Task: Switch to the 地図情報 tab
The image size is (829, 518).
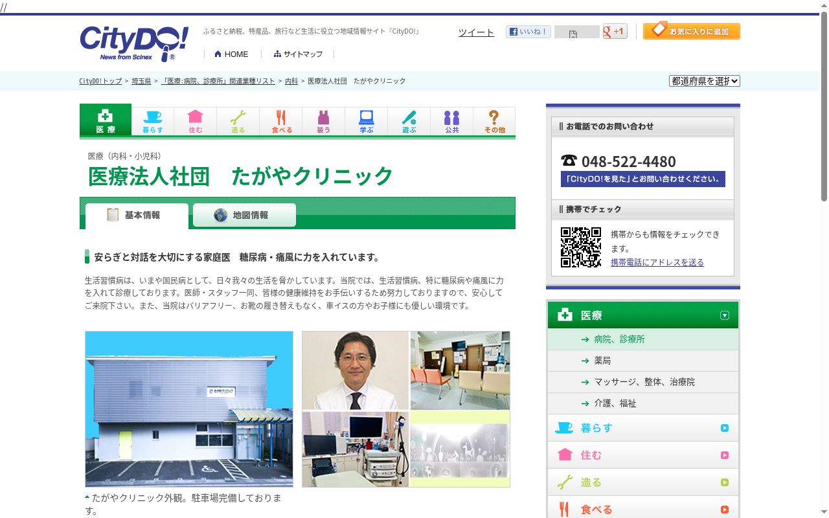Action: click(x=244, y=215)
